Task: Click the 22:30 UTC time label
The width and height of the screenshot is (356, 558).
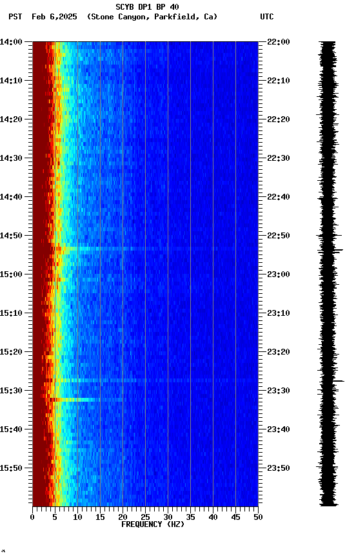Action: 279,158
